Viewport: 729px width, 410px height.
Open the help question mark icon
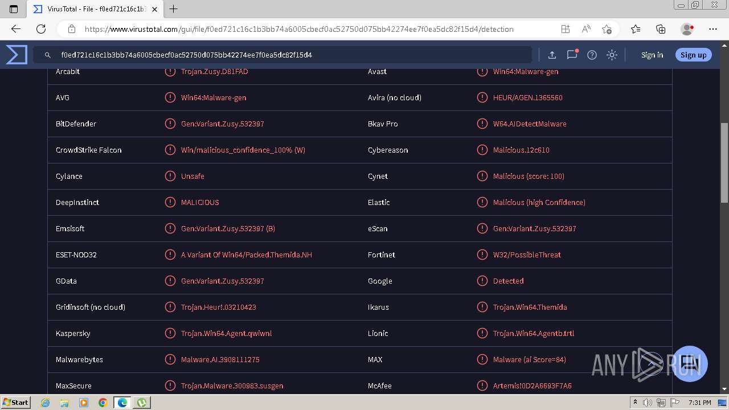[x=592, y=55]
